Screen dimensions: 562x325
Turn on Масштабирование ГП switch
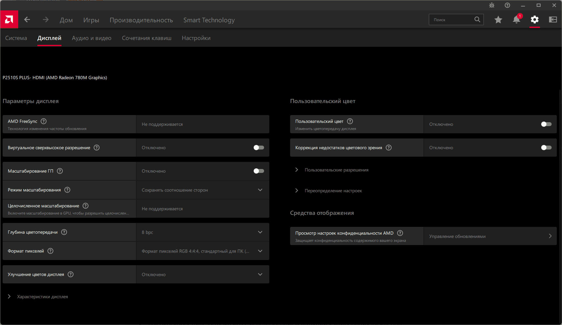pyautogui.click(x=259, y=171)
